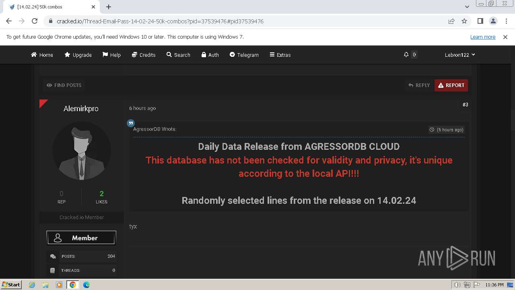The height and width of the screenshot is (290, 515).
Task: Toggle the browser side panel icon
Action: tap(480, 21)
